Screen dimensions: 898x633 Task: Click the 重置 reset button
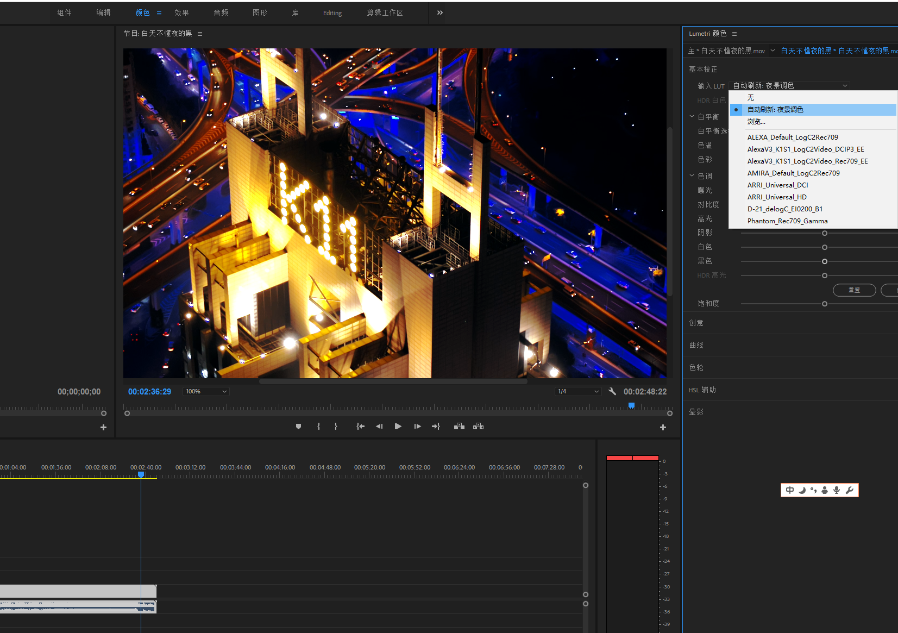[x=854, y=290]
